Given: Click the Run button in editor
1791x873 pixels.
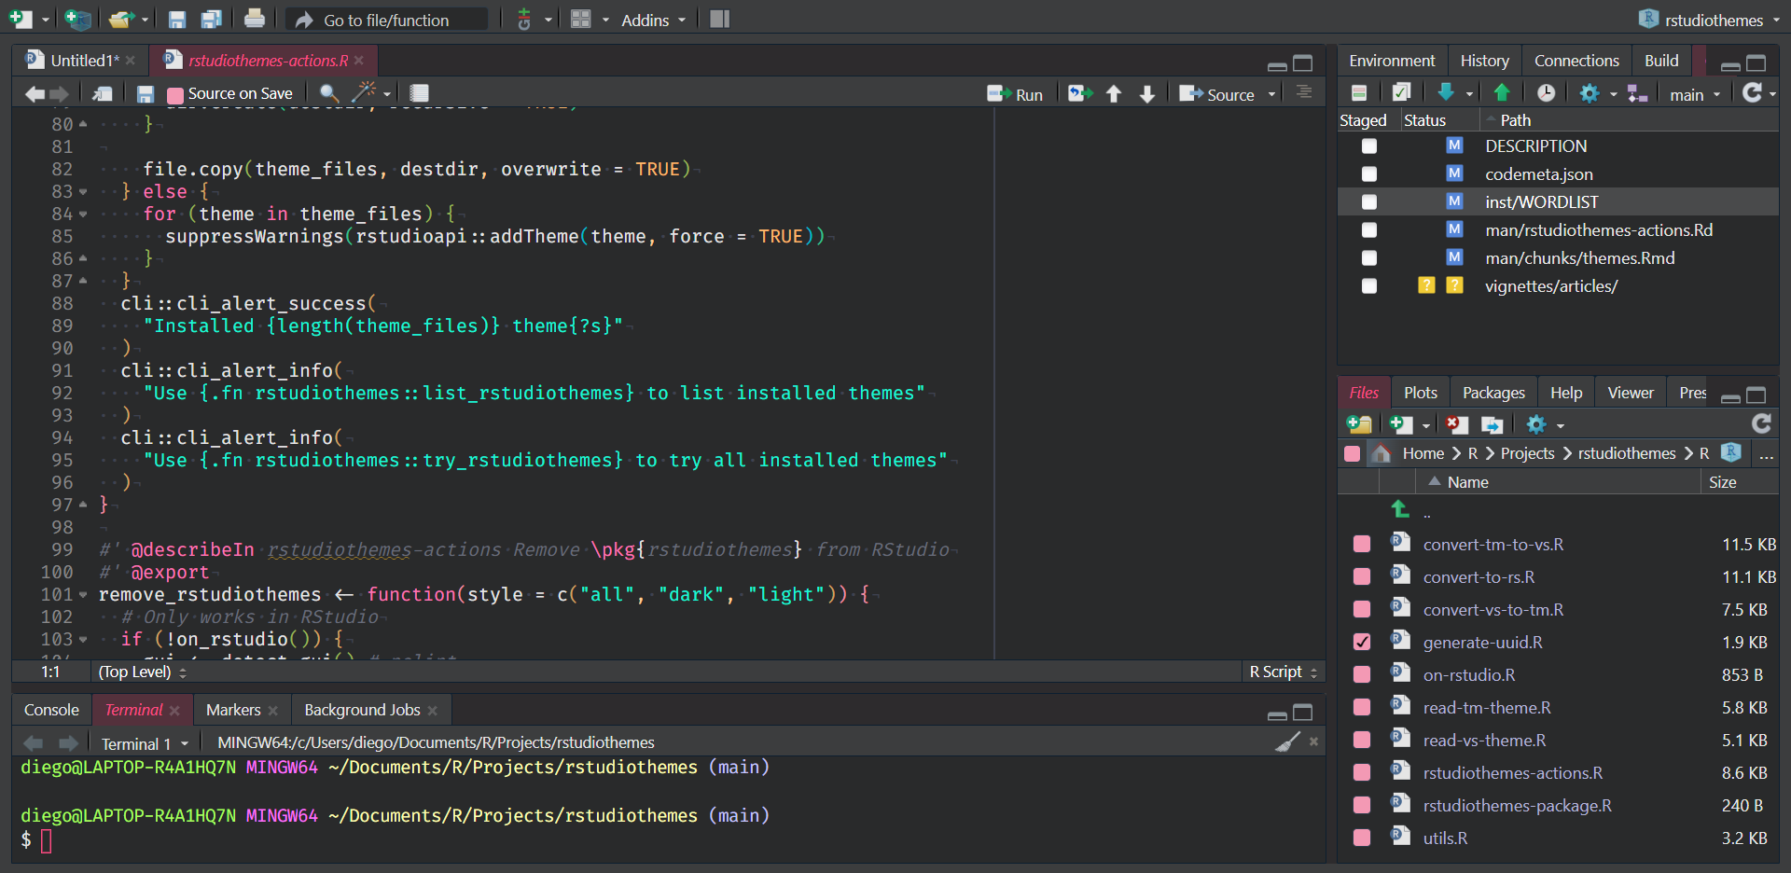Looking at the screenshot, I should [x=1017, y=94].
